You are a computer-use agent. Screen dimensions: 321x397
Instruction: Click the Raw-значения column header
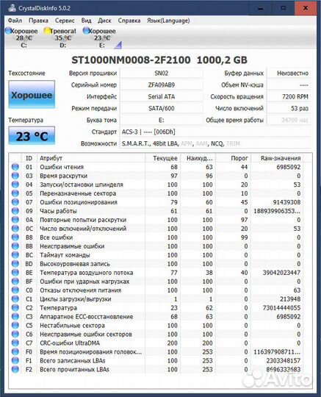click(277, 158)
